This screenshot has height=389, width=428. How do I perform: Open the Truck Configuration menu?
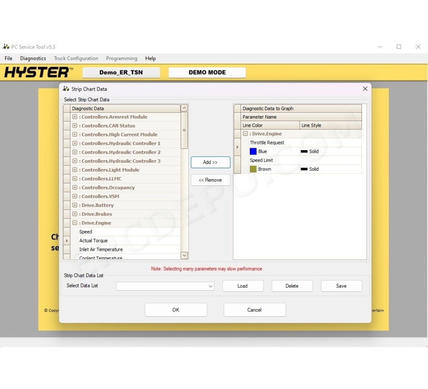tap(76, 58)
